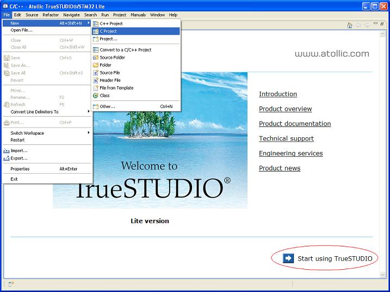This screenshot has width=390, height=292.
Task: Create a new Header File
Action: 136,80
